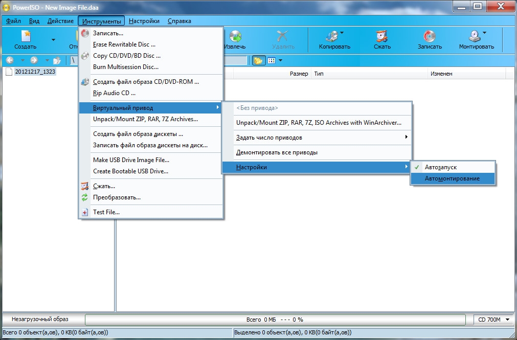Choose Create Bootable USB Drive entry
517x340 pixels.
[x=151, y=171]
